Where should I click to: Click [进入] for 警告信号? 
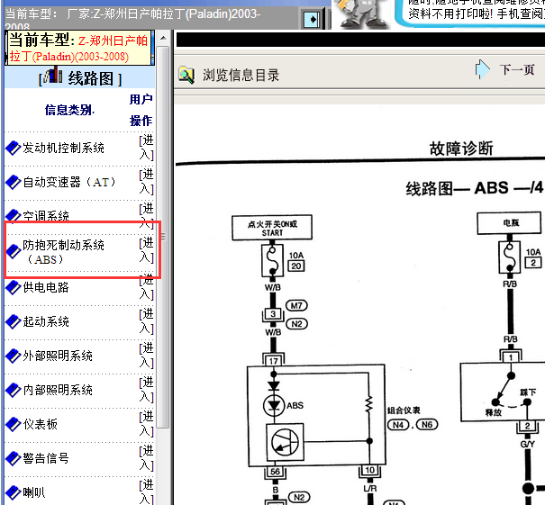point(146,458)
